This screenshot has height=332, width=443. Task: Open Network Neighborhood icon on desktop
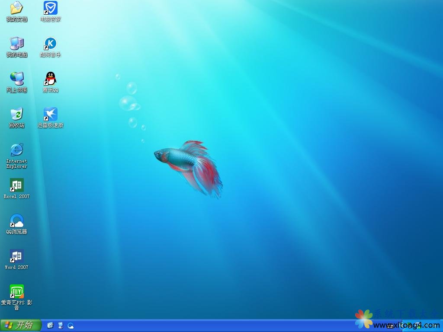(x=16, y=79)
